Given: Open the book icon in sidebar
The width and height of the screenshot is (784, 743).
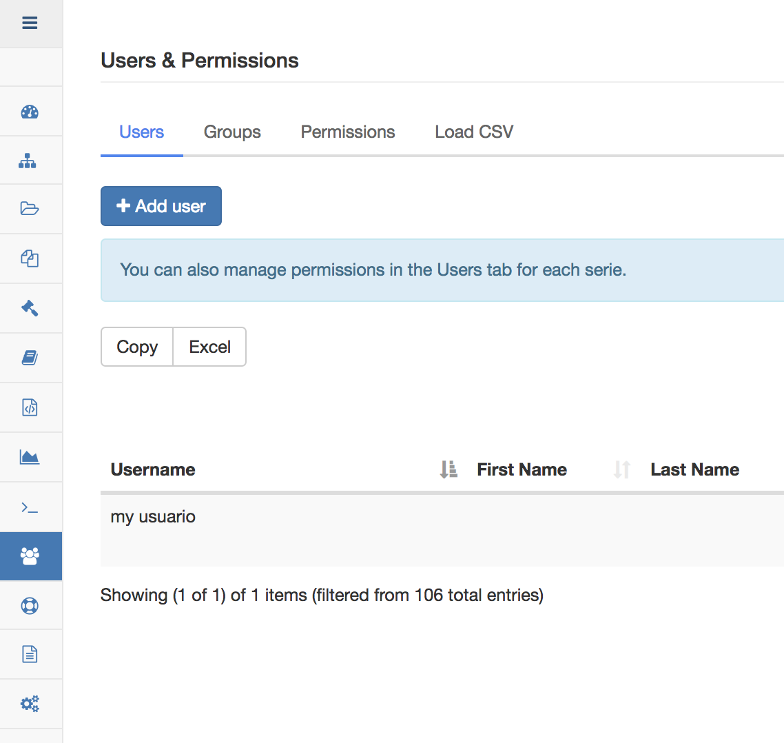Looking at the screenshot, I should pyautogui.click(x=30, y=358).
